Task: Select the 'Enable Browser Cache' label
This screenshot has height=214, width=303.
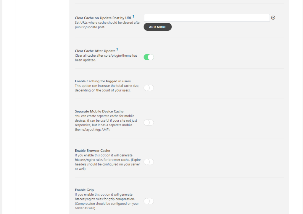Action: pos(93,151)
